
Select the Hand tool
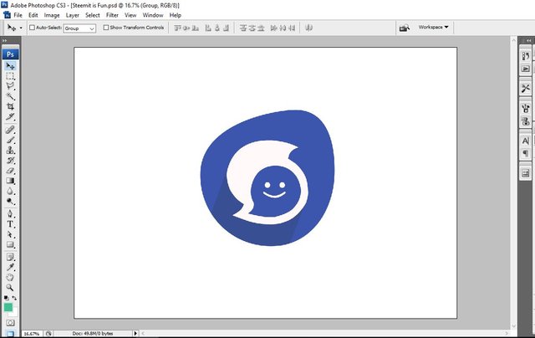[10, 277]
